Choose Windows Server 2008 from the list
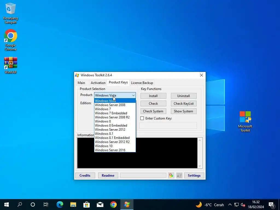 (x=115, y=105)
